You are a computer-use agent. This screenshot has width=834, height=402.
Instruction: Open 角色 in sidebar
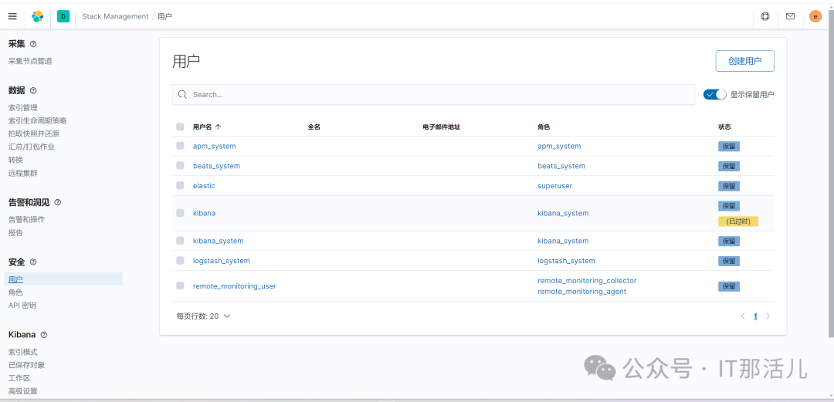tap(15, 292)
